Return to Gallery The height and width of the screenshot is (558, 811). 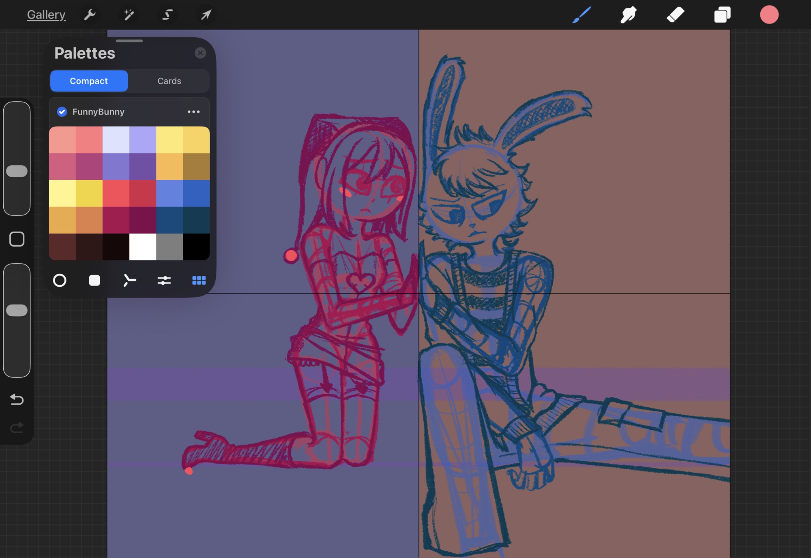pyautogui.click(x=46, y=15)
